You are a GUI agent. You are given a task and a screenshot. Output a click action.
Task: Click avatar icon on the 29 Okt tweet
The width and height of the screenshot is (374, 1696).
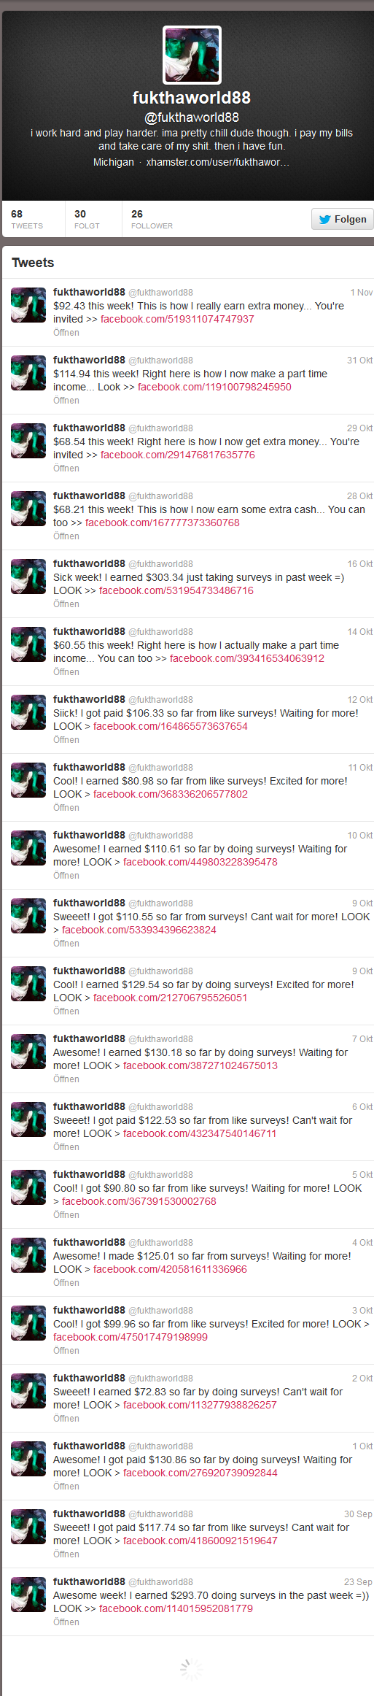coord(28,441)
